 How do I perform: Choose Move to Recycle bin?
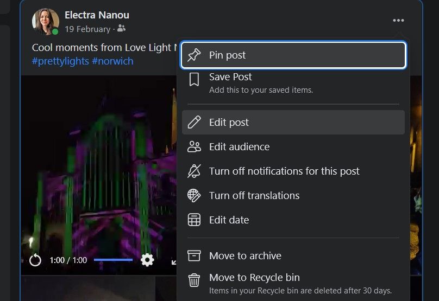[x=293, y=284]
